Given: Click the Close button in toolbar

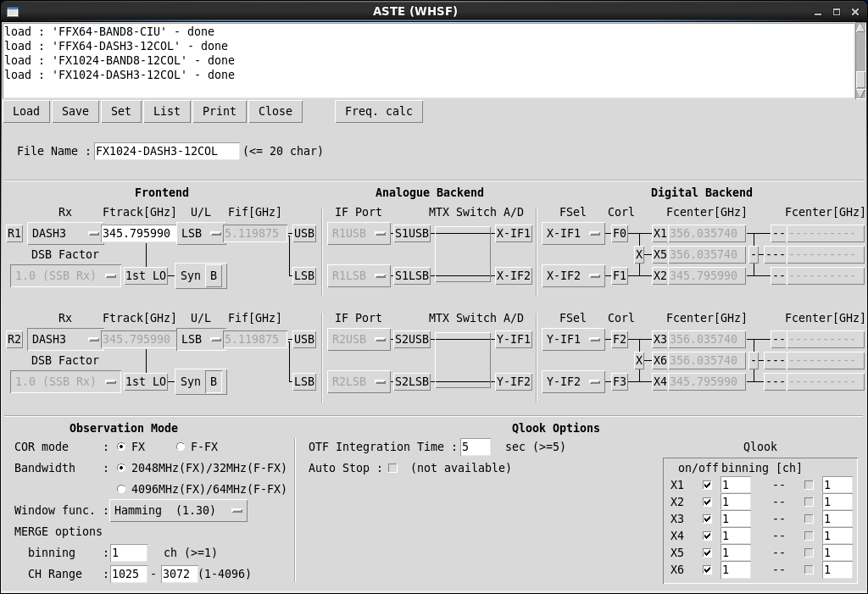Looking at the screenshot, I should coord(275,111).
